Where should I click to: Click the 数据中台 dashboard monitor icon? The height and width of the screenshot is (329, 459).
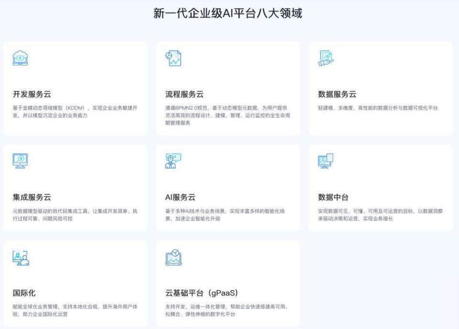click(326, 161)
